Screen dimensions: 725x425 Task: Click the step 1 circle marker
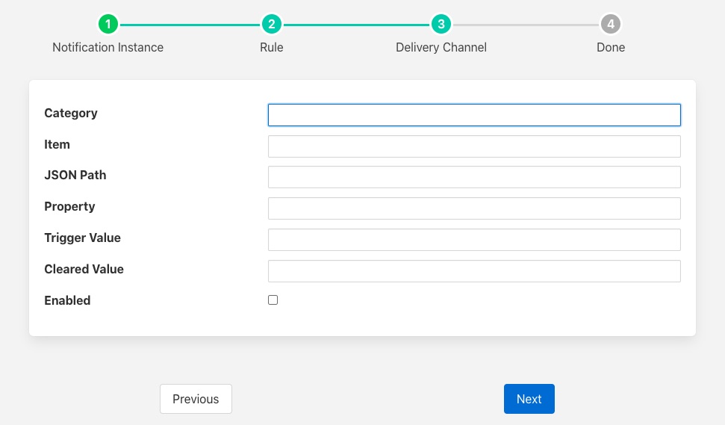click(108, 25)
